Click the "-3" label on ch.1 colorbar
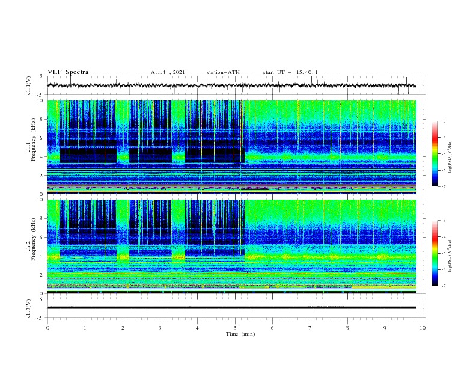Screen dimensions: 476x368 (x=443, y=121)
